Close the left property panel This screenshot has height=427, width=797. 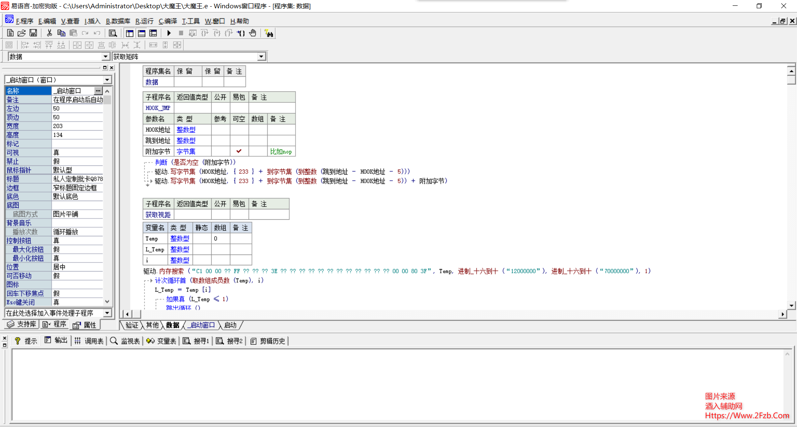click(x=111, y=68)
